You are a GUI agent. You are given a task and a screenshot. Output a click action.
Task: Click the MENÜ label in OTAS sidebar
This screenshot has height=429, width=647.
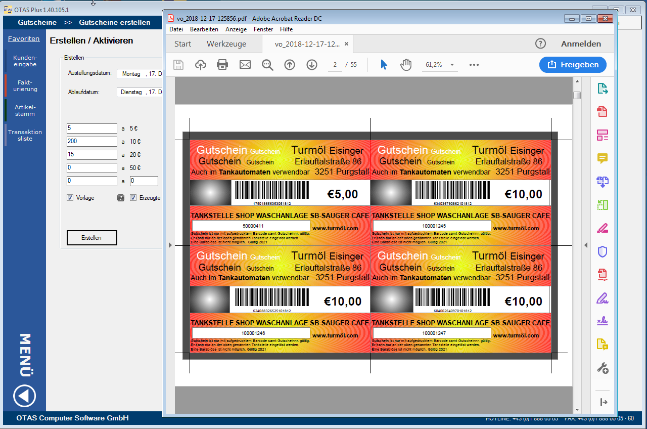(x=25, y=355)
